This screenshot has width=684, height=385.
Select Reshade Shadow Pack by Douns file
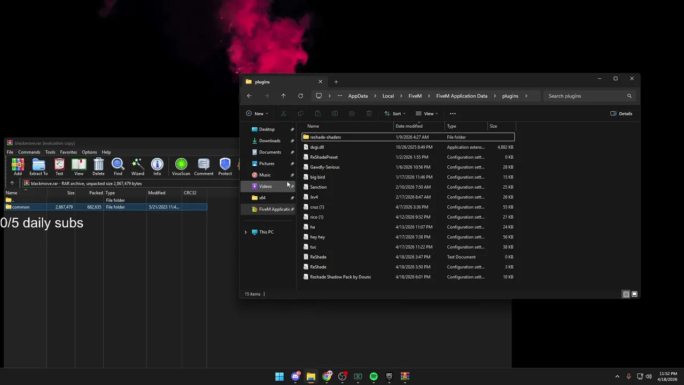[408, 277]
